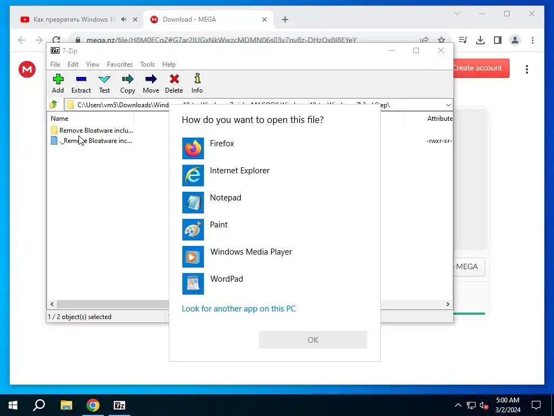Image resolution: width=554 pixels, height=416 pixels.
Task: Go back in Chrome
Action: pos(22,40)
